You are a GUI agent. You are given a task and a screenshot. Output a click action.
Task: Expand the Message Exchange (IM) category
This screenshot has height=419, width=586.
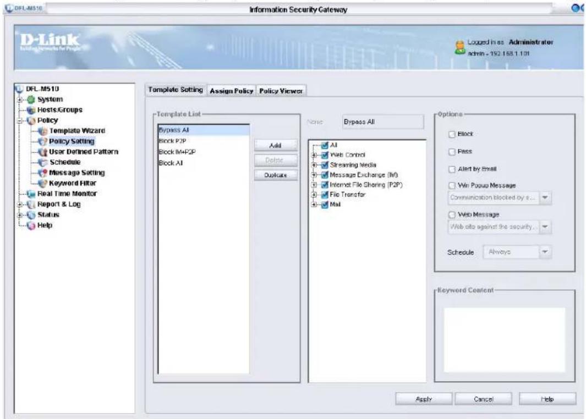coord(314,175)
